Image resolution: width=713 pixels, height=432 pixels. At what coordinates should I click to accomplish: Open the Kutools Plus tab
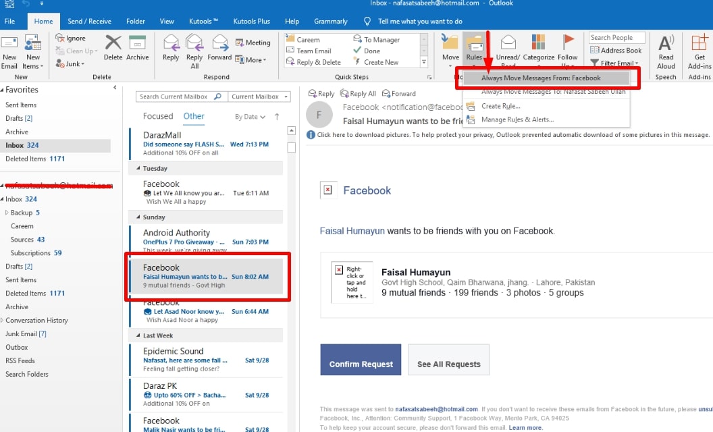click(x=251, y=22)
